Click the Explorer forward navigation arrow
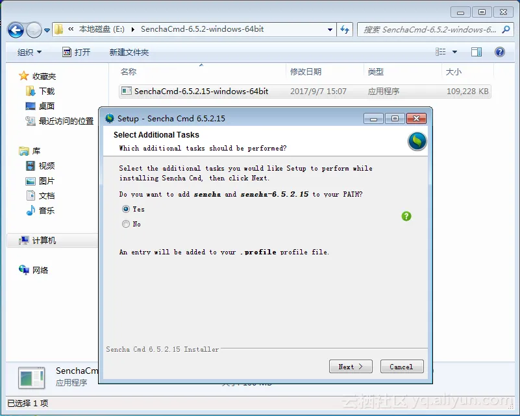 point(34,30)
